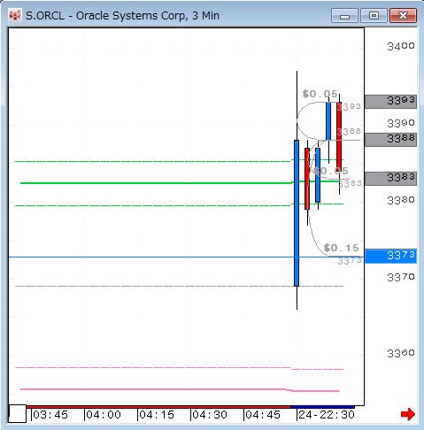Click the empty square box at bottom left
This screenshot has width=424, height=430.
coord(17,414)
